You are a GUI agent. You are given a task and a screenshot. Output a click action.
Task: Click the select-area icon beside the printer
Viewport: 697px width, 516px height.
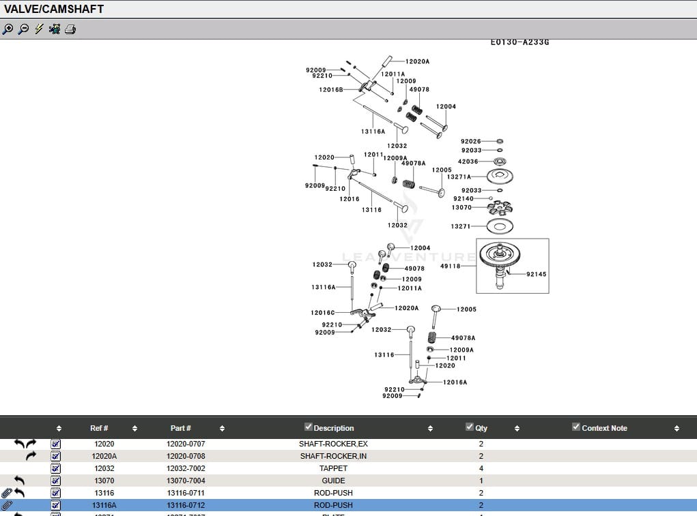(55, 29)
